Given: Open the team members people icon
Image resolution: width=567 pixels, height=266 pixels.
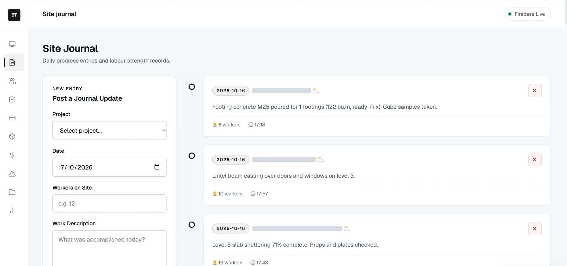Looking at the screenshot, I should [x=12, y=81].
